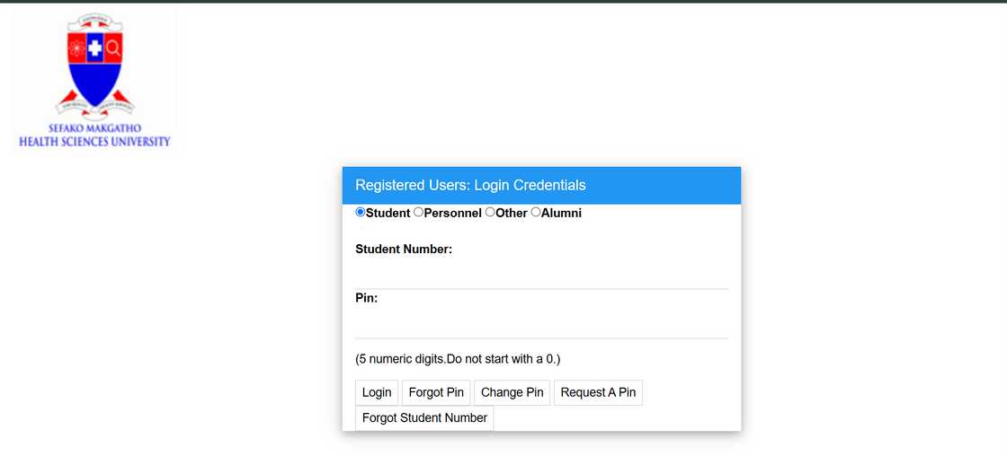Click the Pin label text

pos(366,298)
